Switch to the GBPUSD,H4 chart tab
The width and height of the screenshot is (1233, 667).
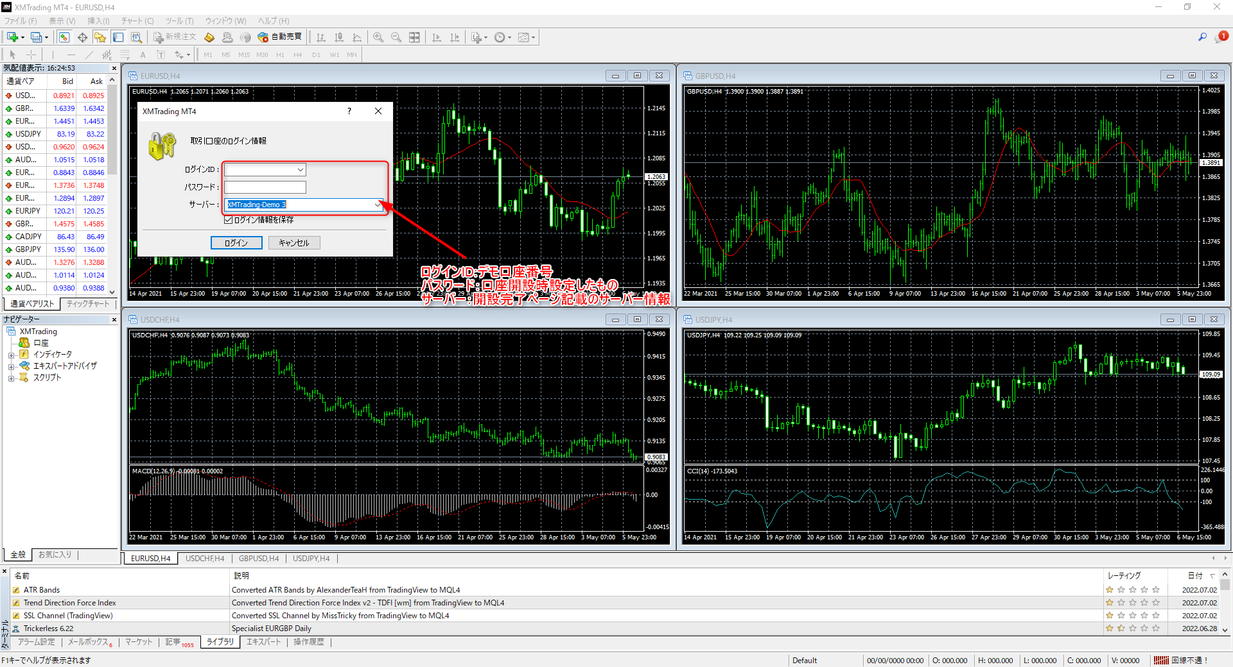pos(259,559)
